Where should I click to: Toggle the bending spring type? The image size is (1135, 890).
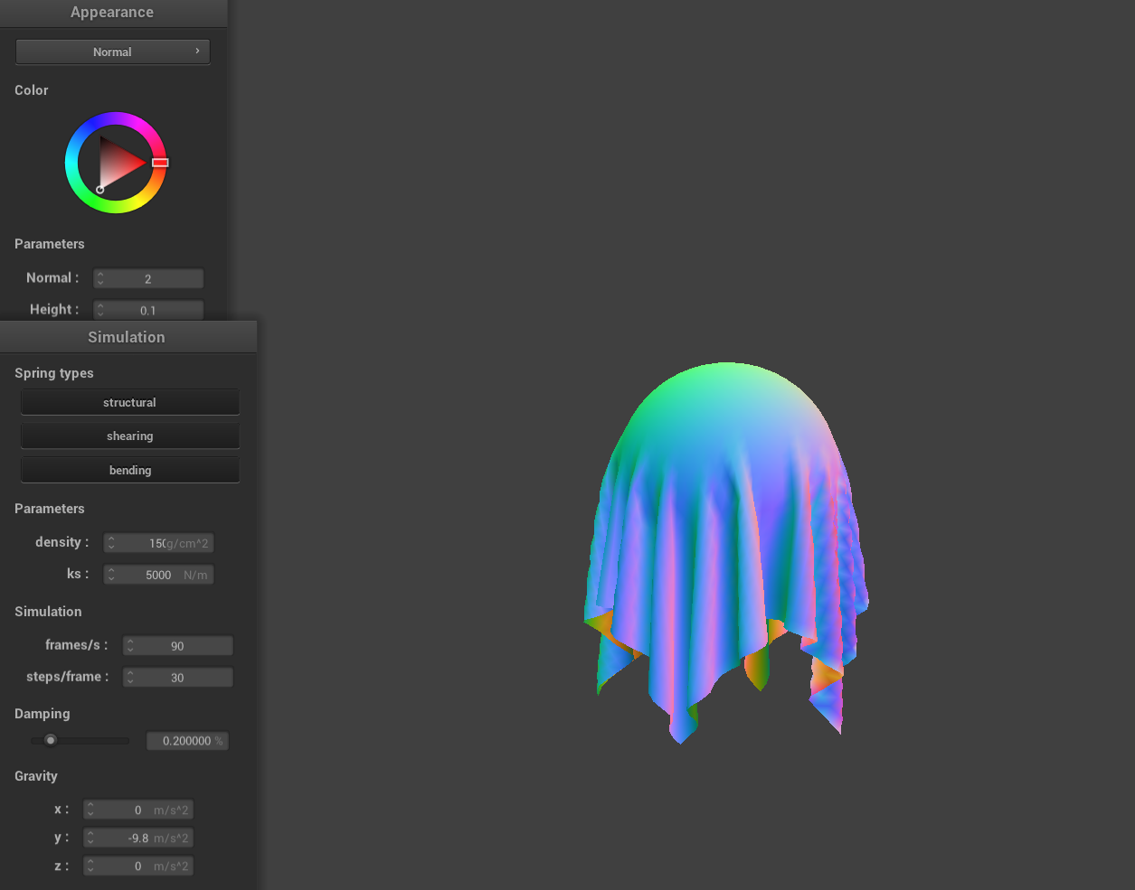point(129,470)
